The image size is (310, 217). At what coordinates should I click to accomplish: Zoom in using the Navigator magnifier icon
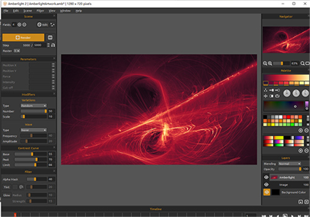click(270, 63)
